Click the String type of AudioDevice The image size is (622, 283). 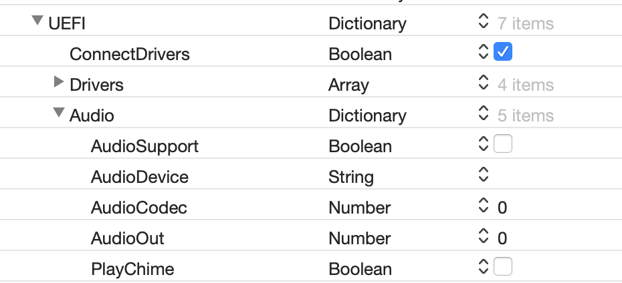click(x=351, y=177)
